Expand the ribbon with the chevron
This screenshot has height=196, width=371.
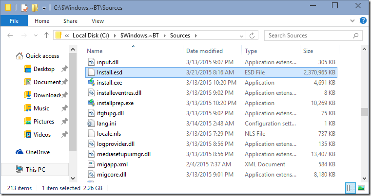354,21
